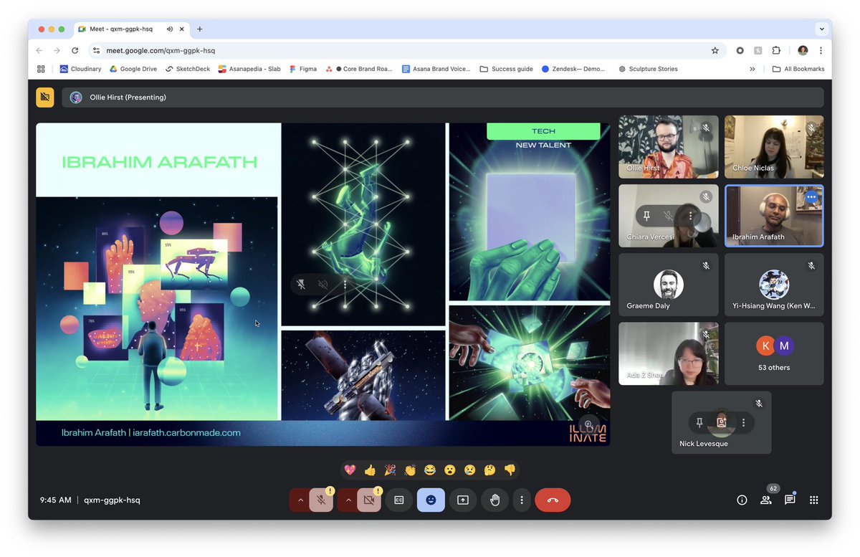The image size is (860, 557).
Task: Open the Cloudinary bookmark
Action: point(80,69)
